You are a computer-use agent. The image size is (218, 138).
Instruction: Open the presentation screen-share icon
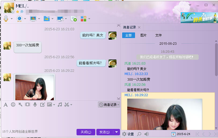33,18
